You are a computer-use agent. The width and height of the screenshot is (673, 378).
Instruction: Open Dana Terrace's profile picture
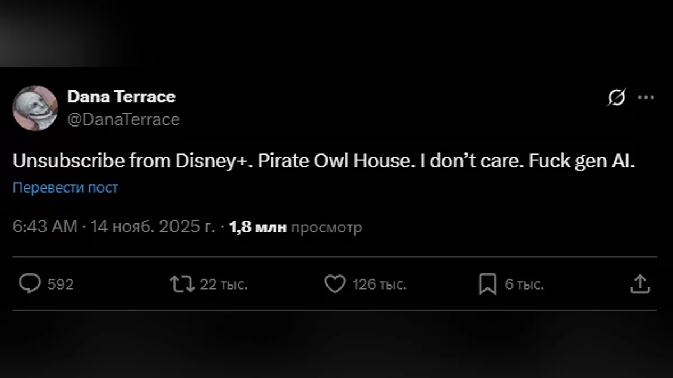click(35, 108)
